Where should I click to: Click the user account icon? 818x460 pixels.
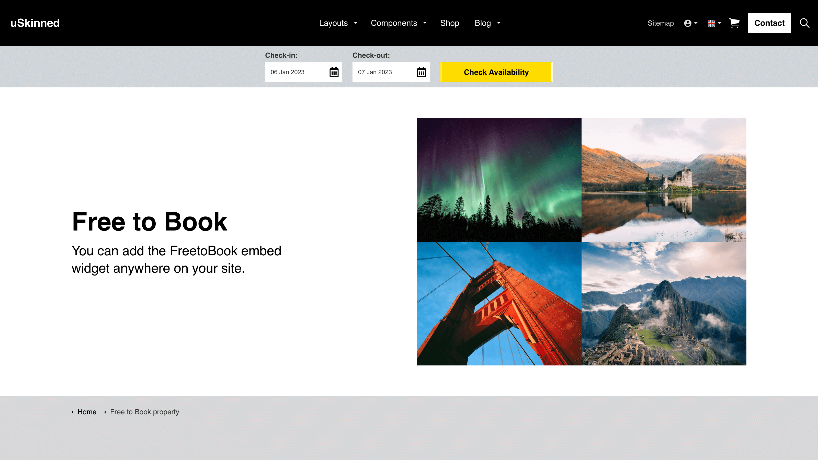688,23
